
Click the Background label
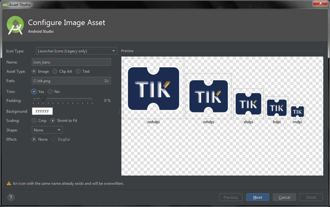tap(17, 111)
